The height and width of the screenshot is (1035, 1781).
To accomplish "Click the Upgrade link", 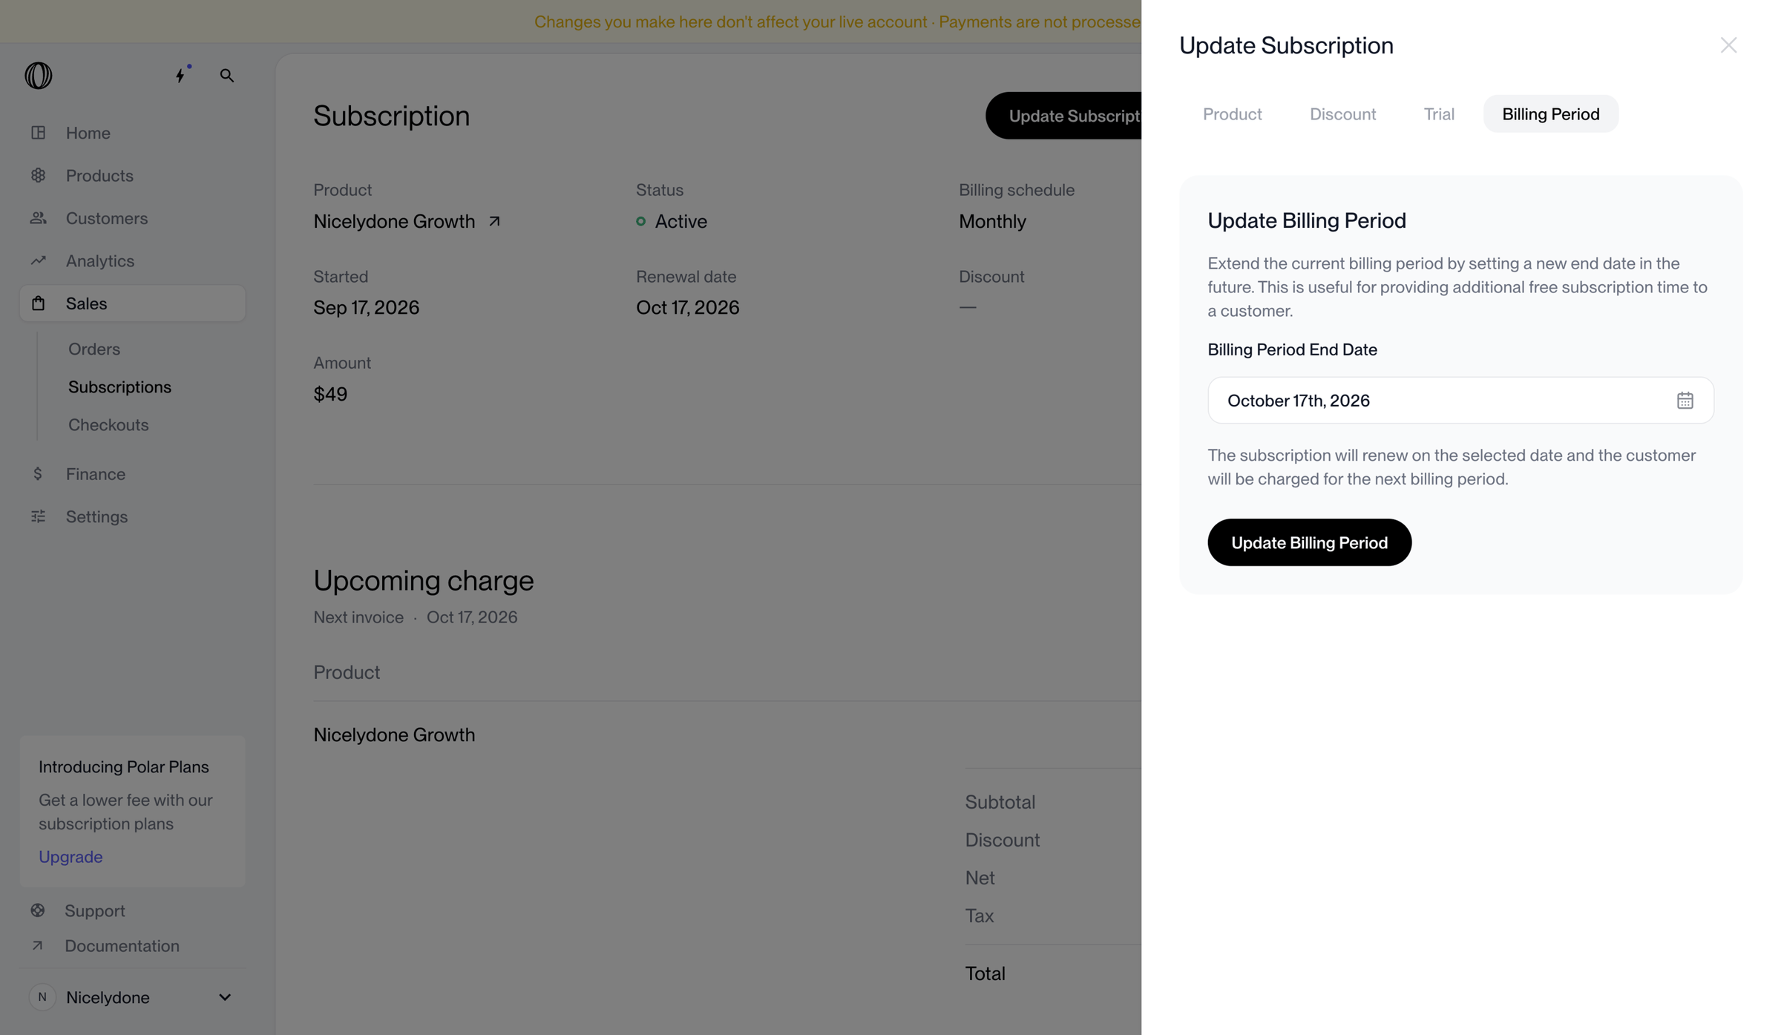I will click(x=70, y=857).
